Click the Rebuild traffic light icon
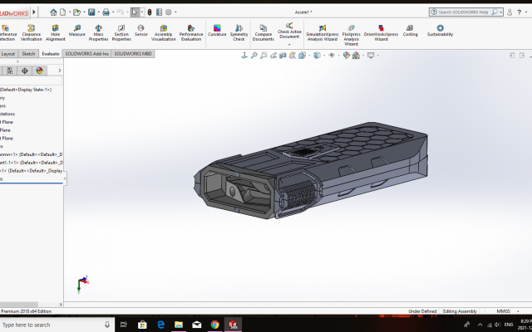 [x=150, y=12]
